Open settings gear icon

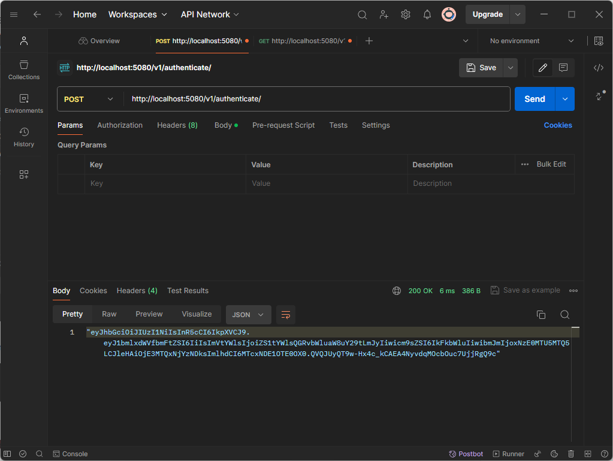click(406, 15)
